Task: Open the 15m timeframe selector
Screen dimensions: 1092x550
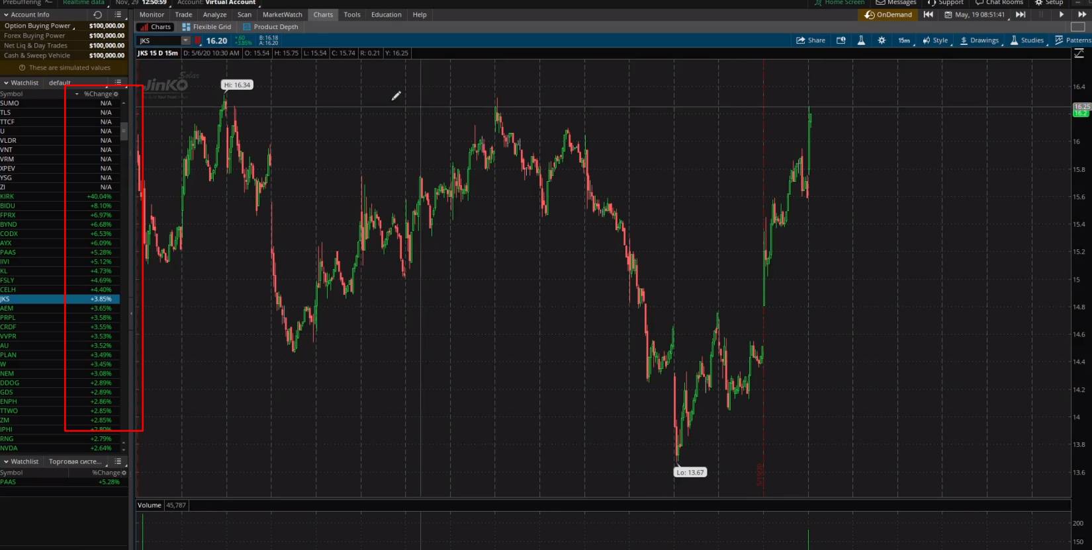Action: pyautogui.click(x=903, y=40)
